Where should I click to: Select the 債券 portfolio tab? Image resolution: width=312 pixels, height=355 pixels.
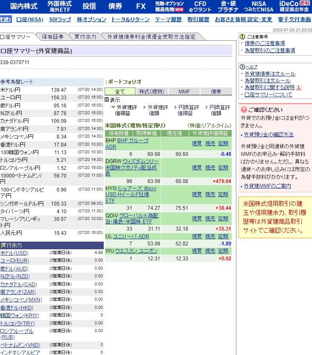pos(216,91)
